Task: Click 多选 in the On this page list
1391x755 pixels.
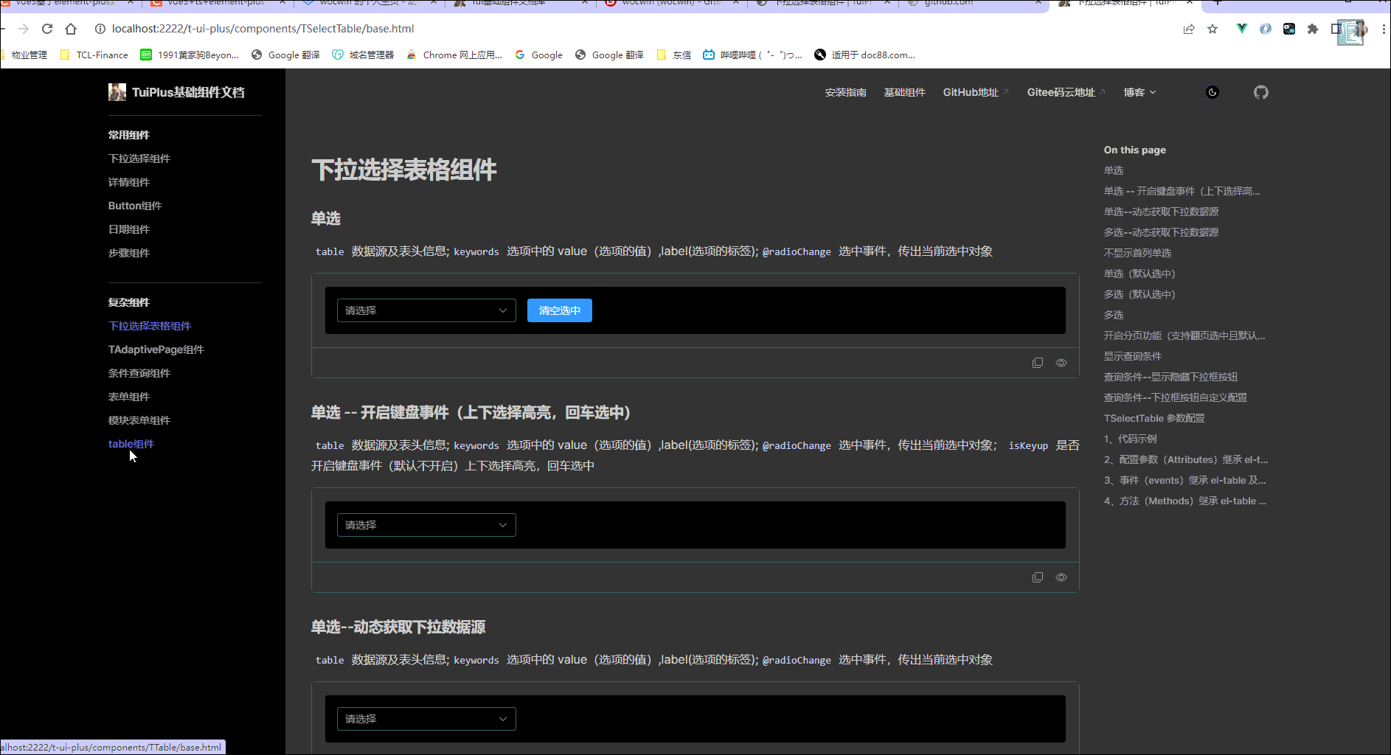Action: click(1113, 314)
